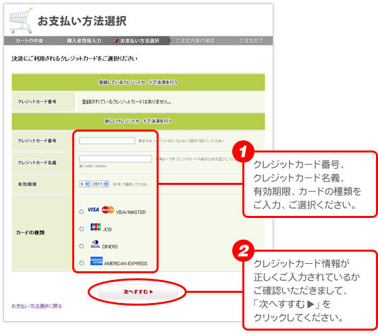
Task: Click the 決済にご利用されるクレジットカード instruction text
Action: (74, 59)
